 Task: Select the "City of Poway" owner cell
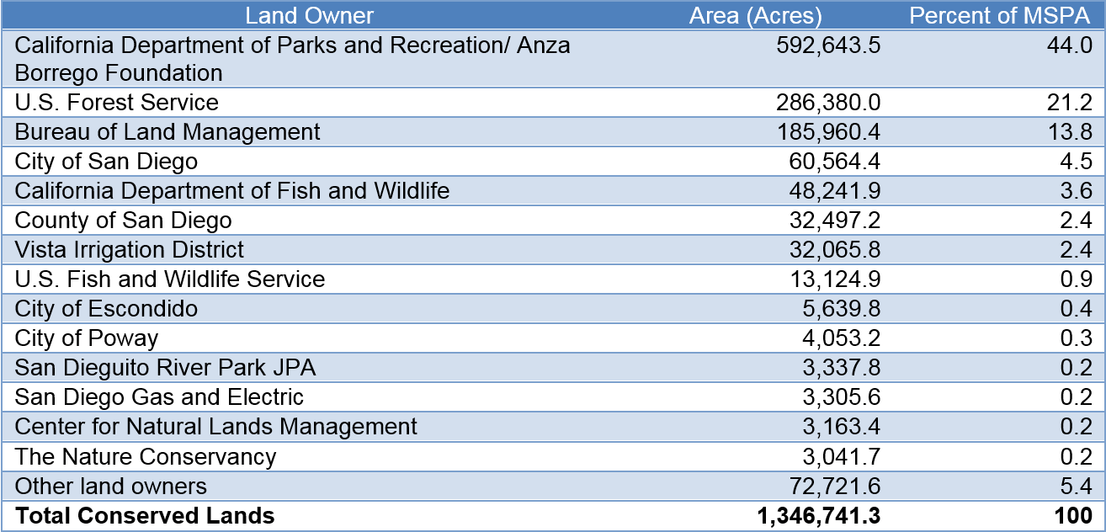tap(87, 338)
